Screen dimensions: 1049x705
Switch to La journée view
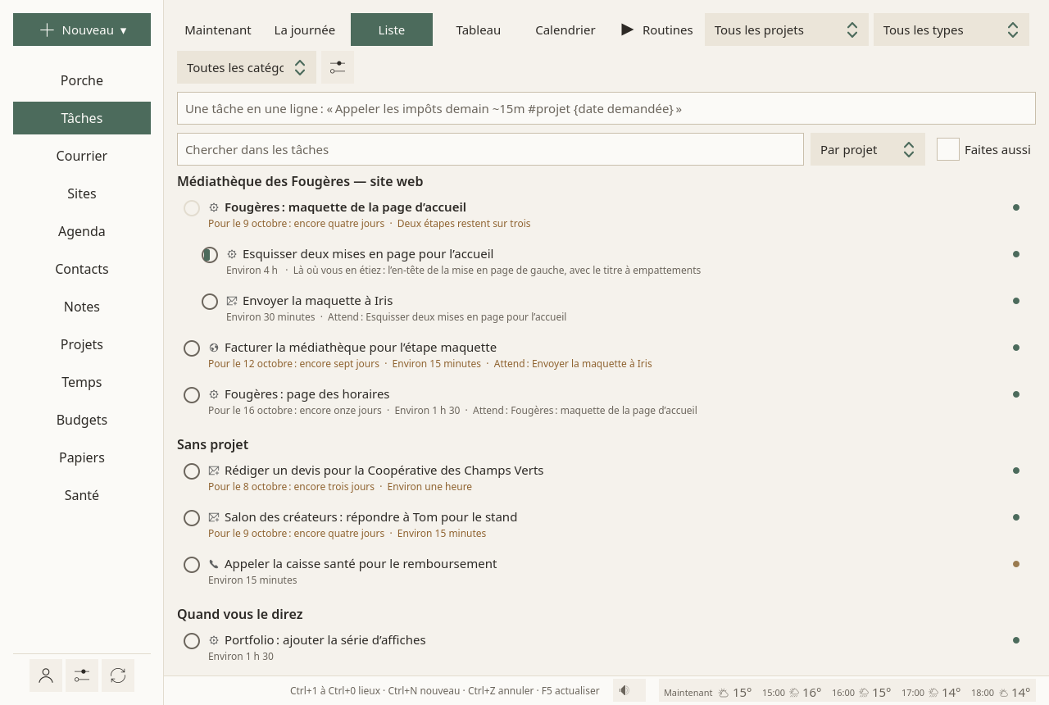305,30
